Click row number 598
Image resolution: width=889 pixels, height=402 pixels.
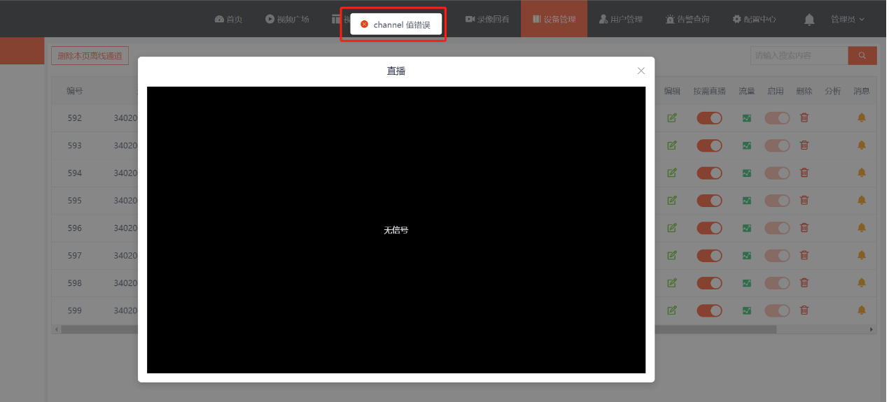coord(75,283)
